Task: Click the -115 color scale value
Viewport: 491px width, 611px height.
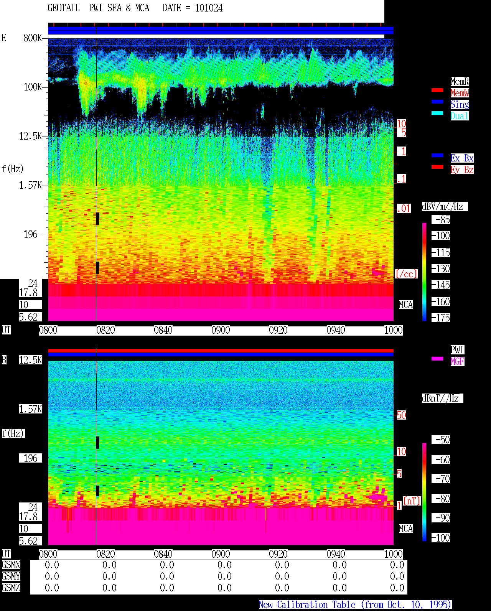Action: pyautogui.click(x=441, y=252)
